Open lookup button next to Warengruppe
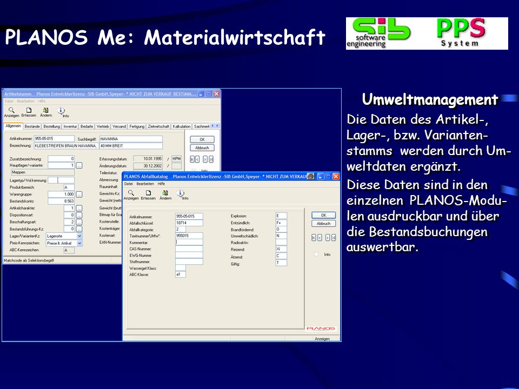 79,194
